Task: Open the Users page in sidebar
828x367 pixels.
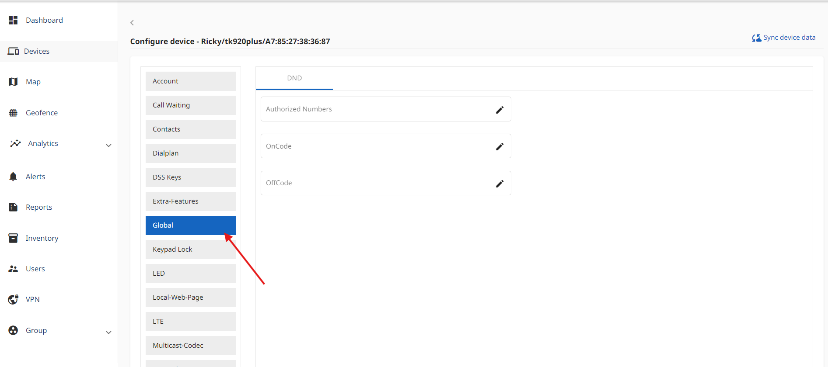Action: [x=35, y=269]
